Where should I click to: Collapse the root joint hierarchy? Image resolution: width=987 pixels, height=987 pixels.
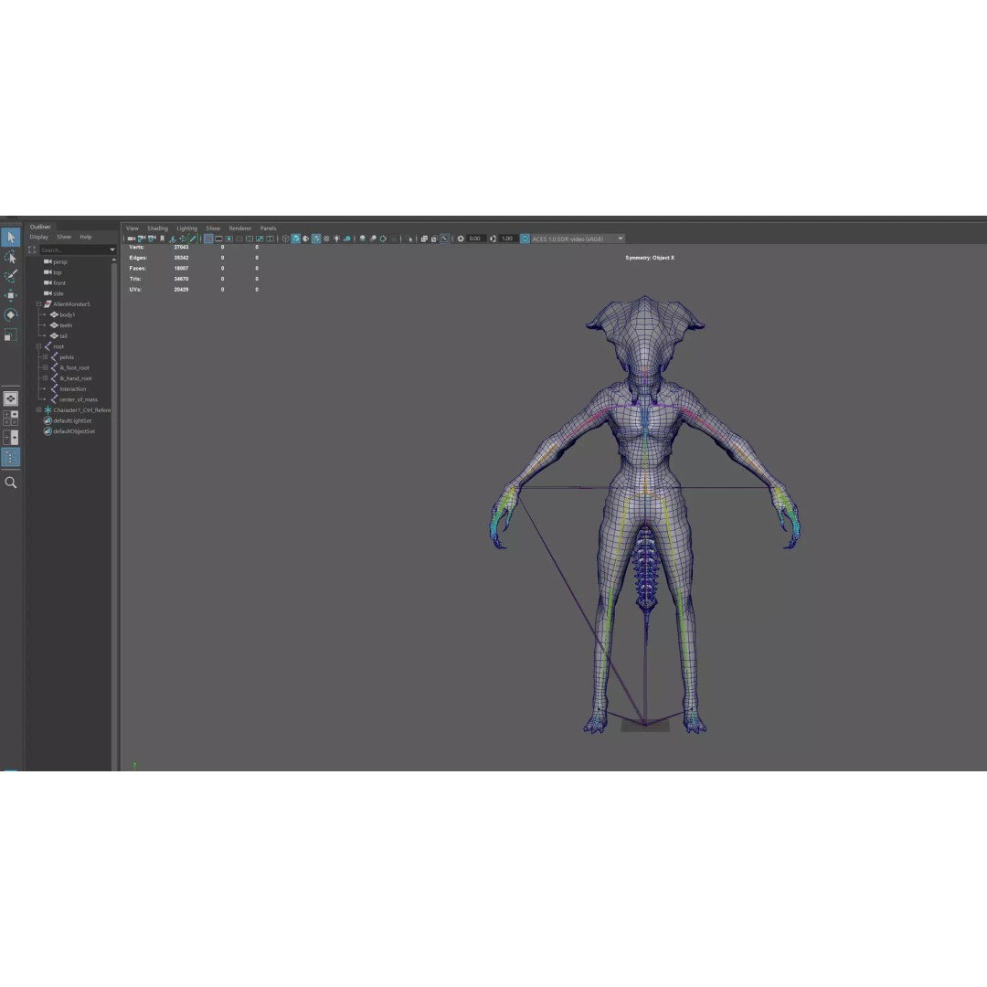38,346
